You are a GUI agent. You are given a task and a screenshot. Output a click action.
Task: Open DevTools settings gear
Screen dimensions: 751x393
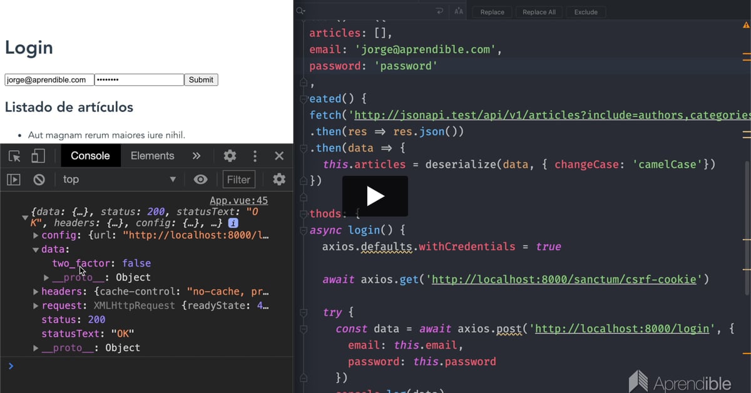230,156
